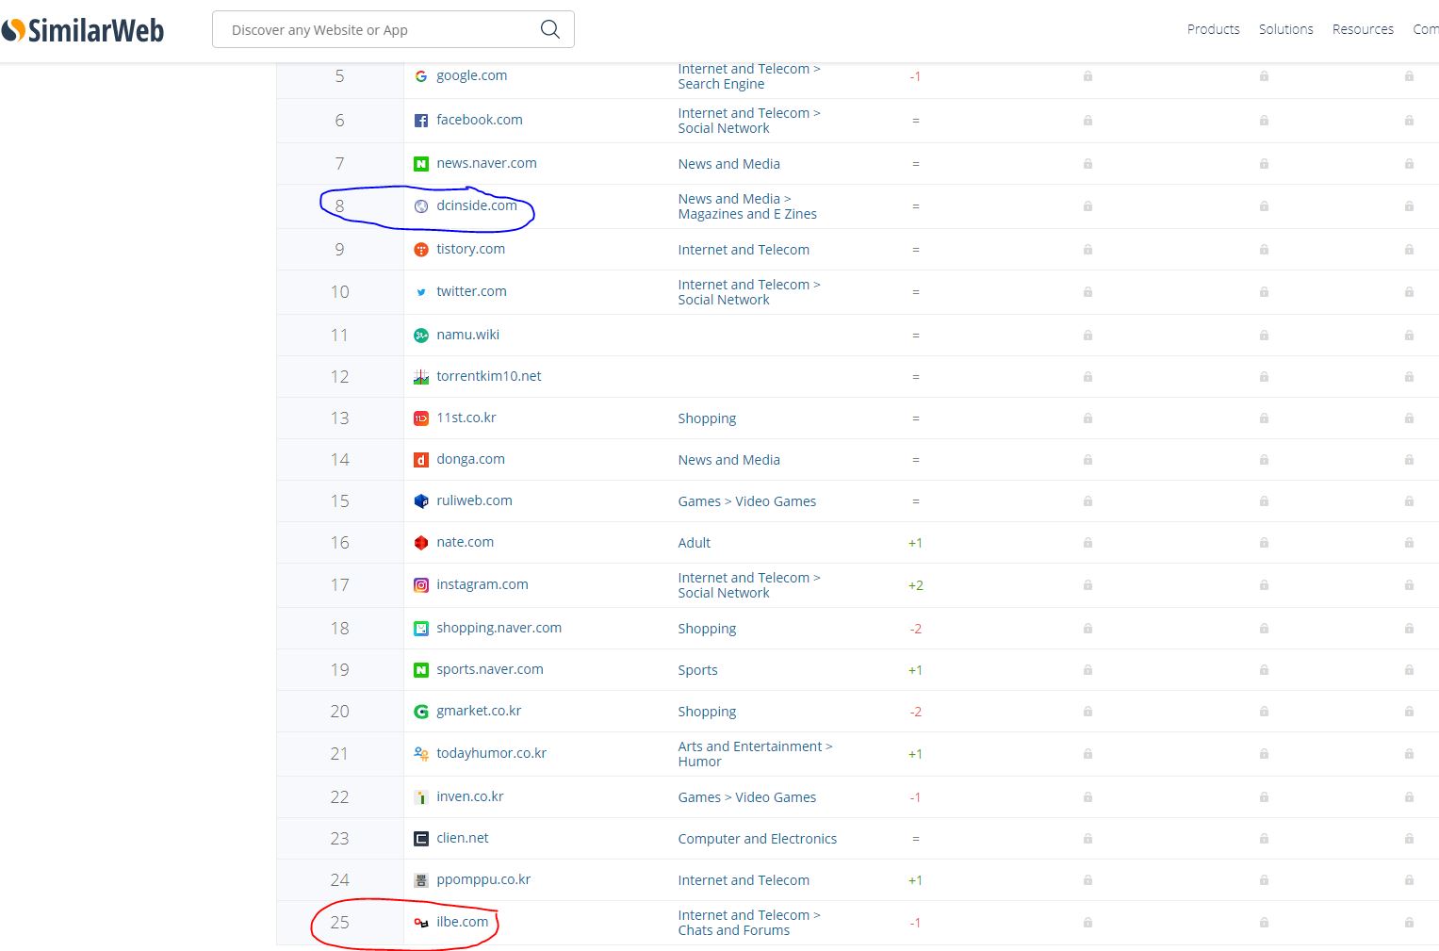Screen dimensions: 1439x951
Task: Click the twitter.com bird icon
Action: 421,292
